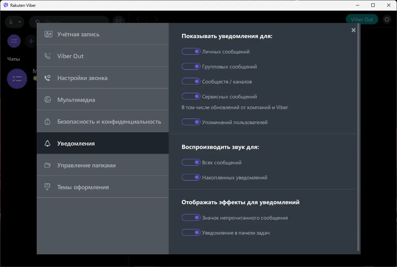Open your profile avatar at top left
The image size is (397, 267).
[x=11, y=22]
